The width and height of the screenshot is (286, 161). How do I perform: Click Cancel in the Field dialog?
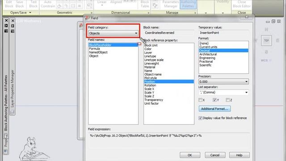tap(215, 155)
